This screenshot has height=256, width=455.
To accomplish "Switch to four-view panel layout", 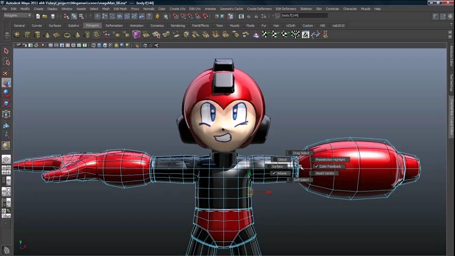I will (6, 170).
